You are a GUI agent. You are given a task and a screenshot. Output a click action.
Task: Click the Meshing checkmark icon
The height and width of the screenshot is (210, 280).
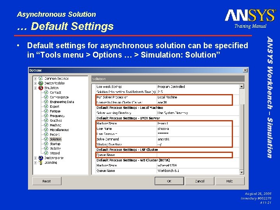(x=46, y=125)
